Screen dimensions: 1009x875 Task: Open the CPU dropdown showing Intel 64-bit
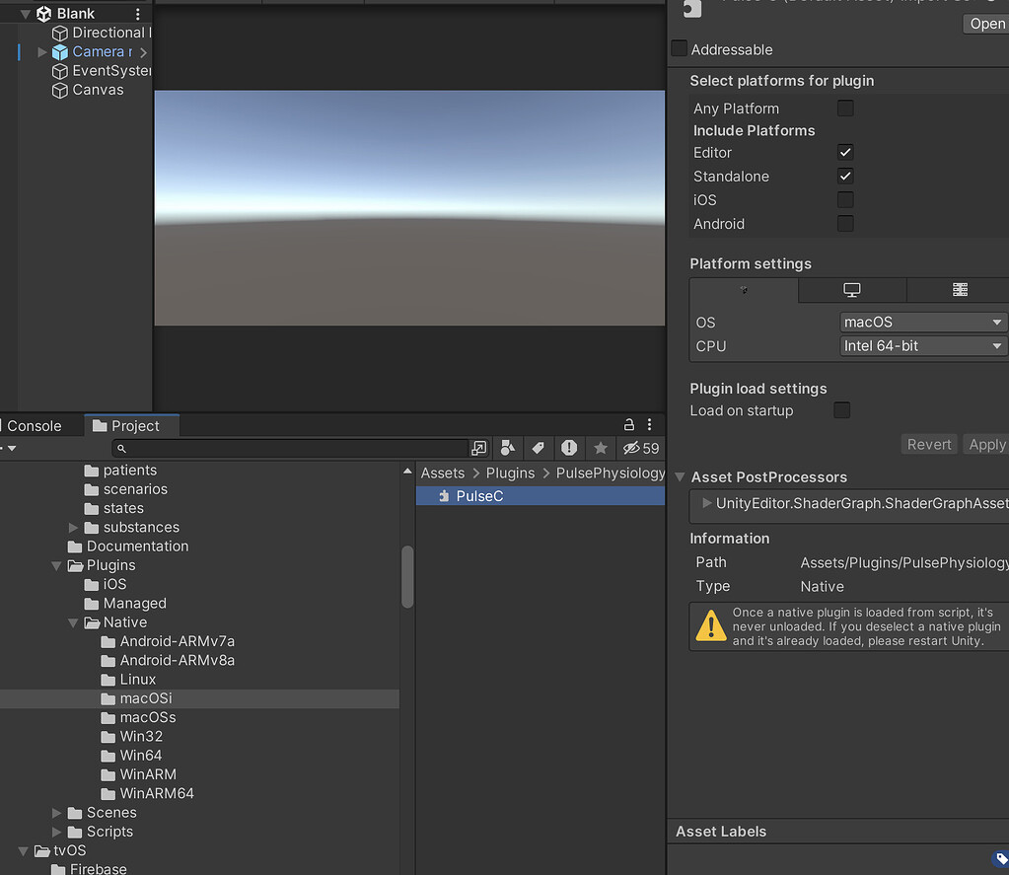point(921,346)
